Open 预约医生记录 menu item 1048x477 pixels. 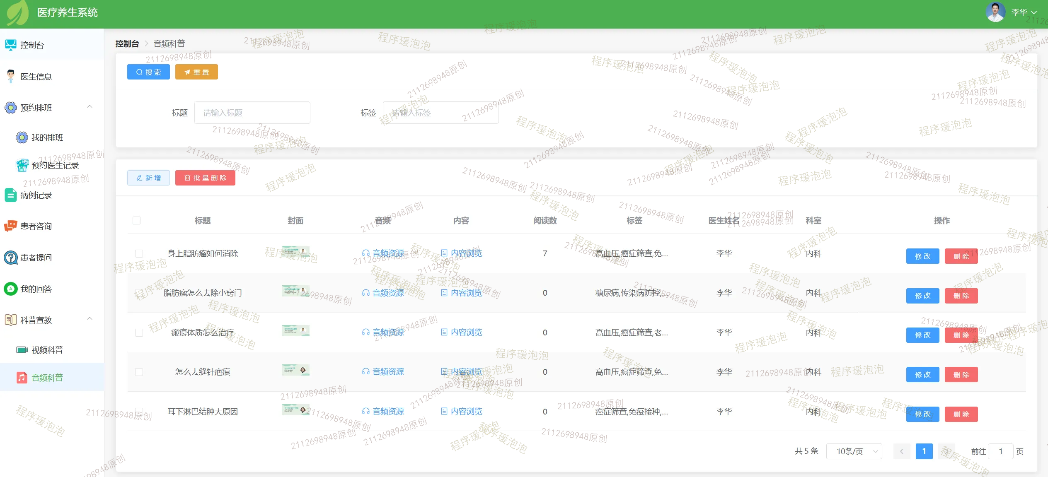pos(55,165)
